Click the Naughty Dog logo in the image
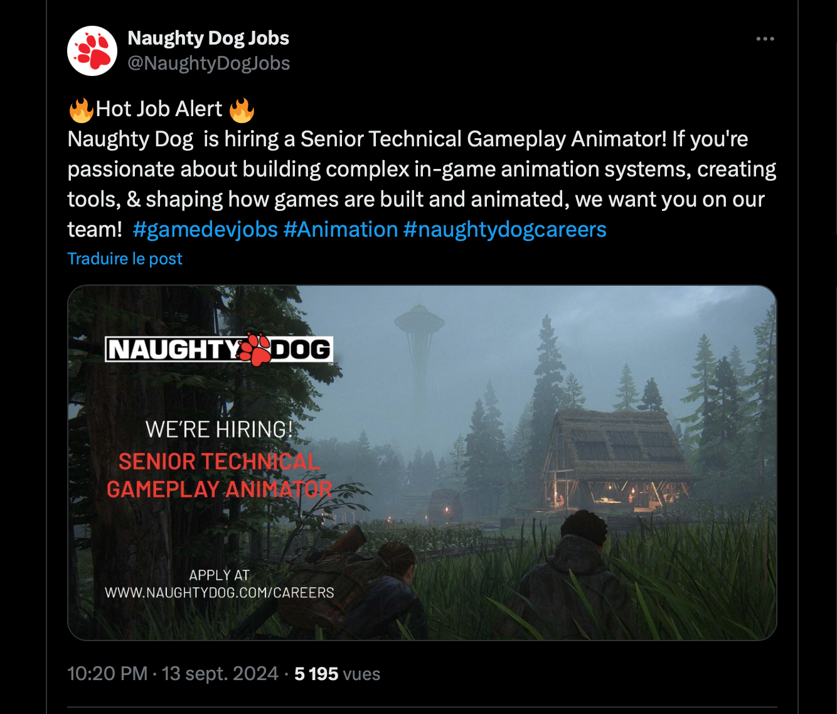This screenshot has height=714, width=837. point(219,349)
